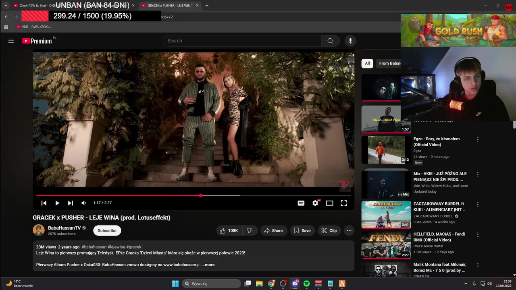Open the BabaHassanTV channel name link
This screenshot has height=290, width=516.
64,228
